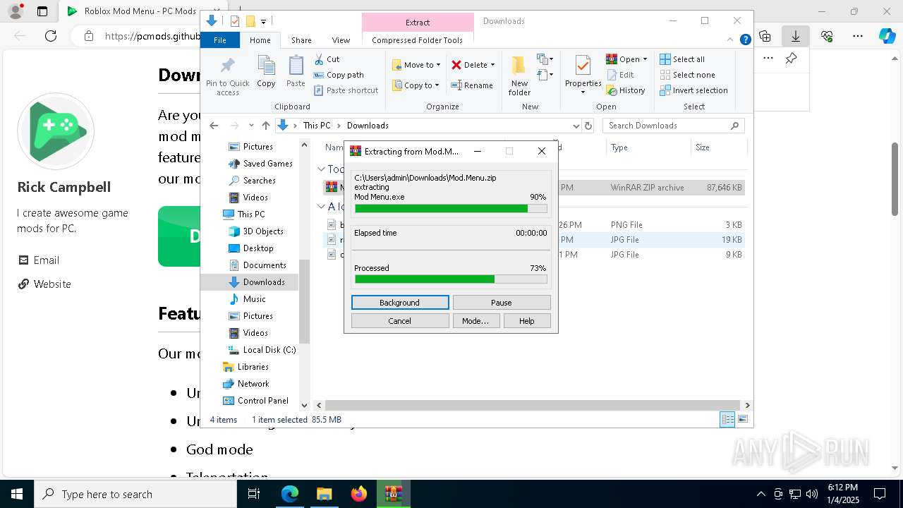Collapse the ribbon chevron

[x=731, y=40]
